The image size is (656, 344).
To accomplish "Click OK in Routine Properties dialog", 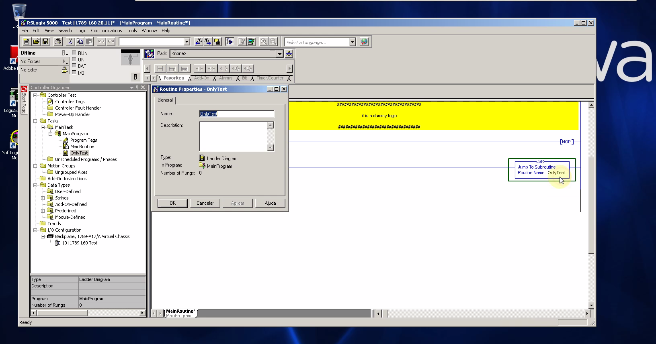I will coord(172,203).
